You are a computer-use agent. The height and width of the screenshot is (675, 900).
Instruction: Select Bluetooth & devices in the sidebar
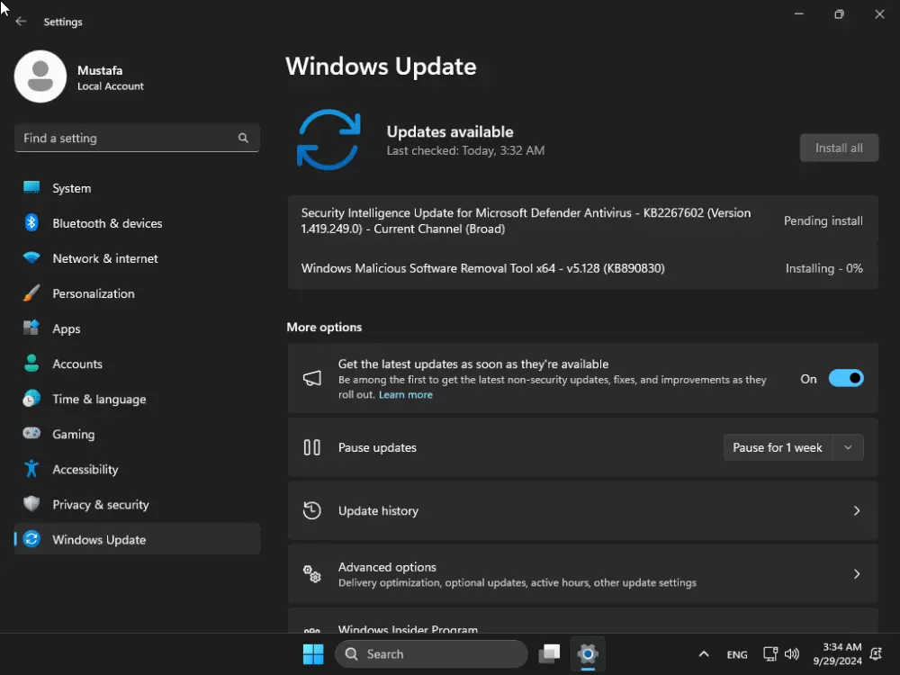point(137,222)
